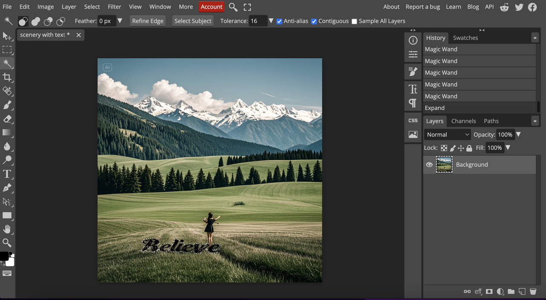Open the Filter menu
The height and width of the screenshot is (300, 546).
[114, 7]
